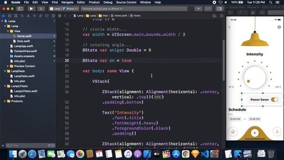Viewport: 284px width, 160px height.
Task: Click Home symbol in jump bar
Action: 135,16
